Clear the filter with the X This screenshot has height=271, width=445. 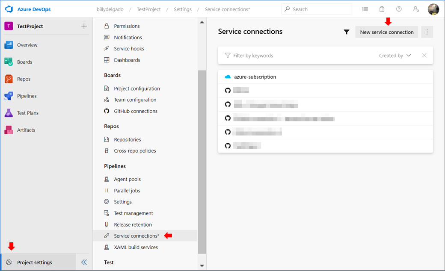tap(424, 56)
